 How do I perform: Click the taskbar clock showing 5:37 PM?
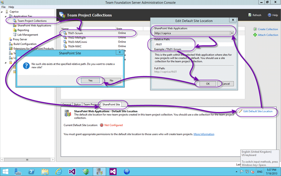click(x=271, y=172)
